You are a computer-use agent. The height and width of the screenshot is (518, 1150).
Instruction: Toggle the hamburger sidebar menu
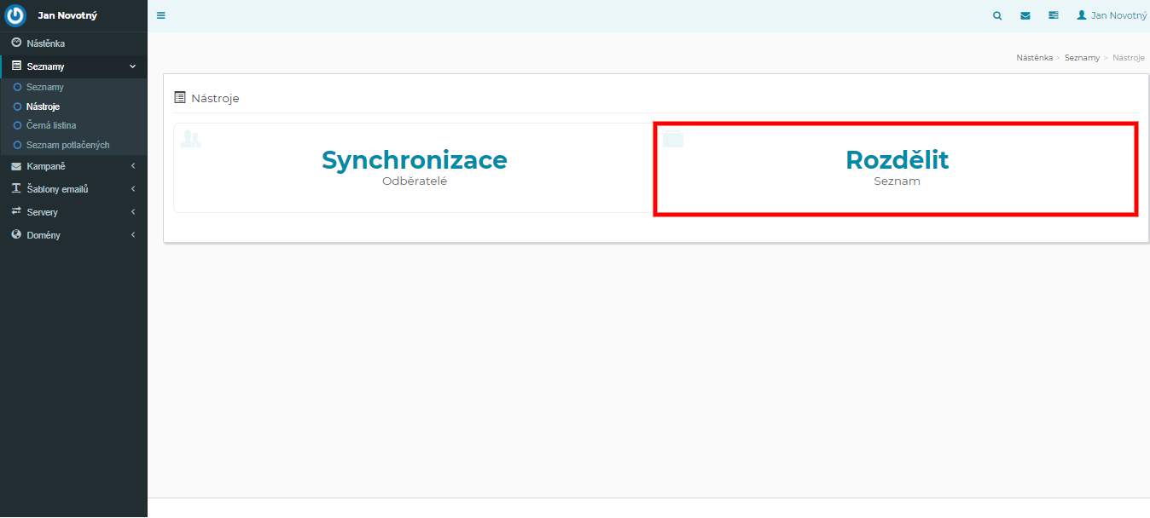161,15
